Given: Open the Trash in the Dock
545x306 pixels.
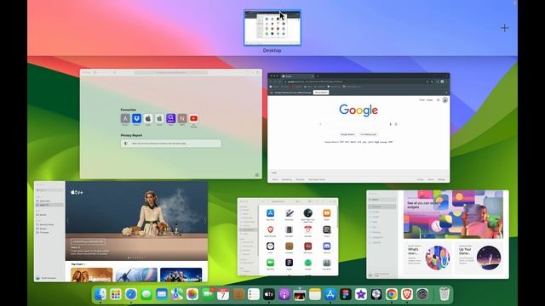Looking at the screenshot, I should pos(445,294).
